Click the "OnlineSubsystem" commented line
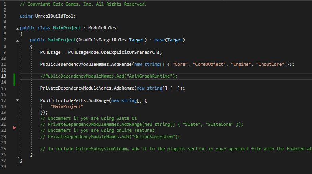312x174 pixels. click(x=110, y=137)
